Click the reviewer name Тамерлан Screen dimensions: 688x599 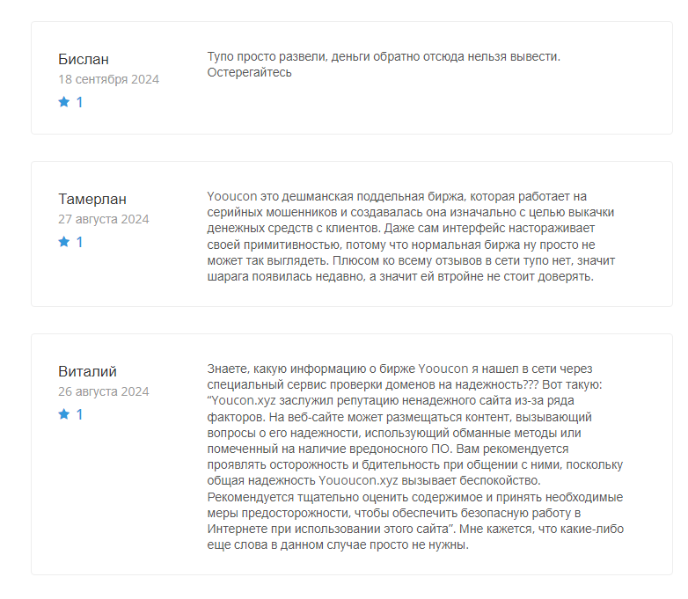(x=92, y=199)
